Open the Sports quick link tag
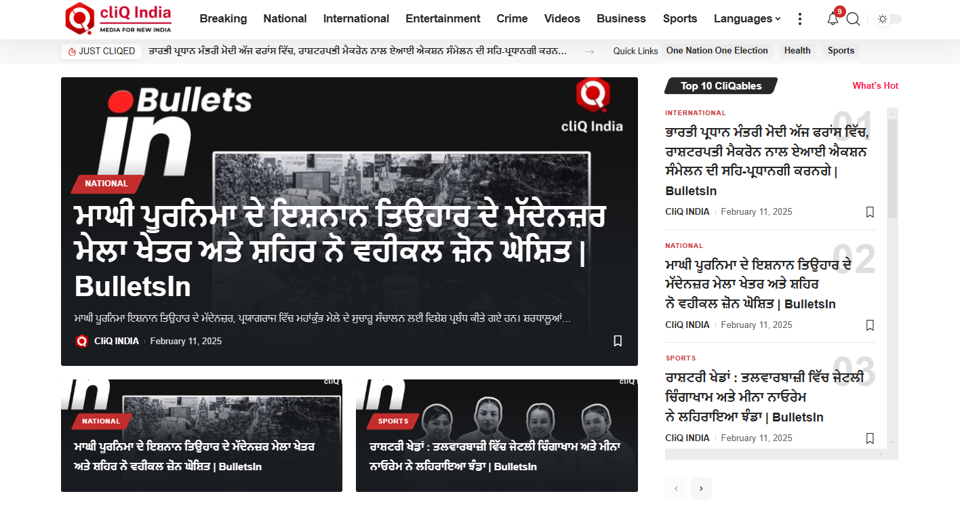The image size is (960, 517). coord(841,51)
